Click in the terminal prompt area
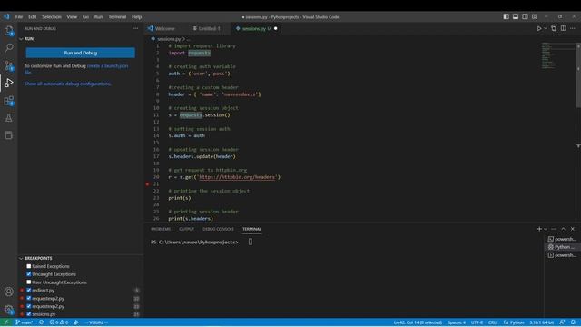 pyautogui.click(x=251, y=242)
